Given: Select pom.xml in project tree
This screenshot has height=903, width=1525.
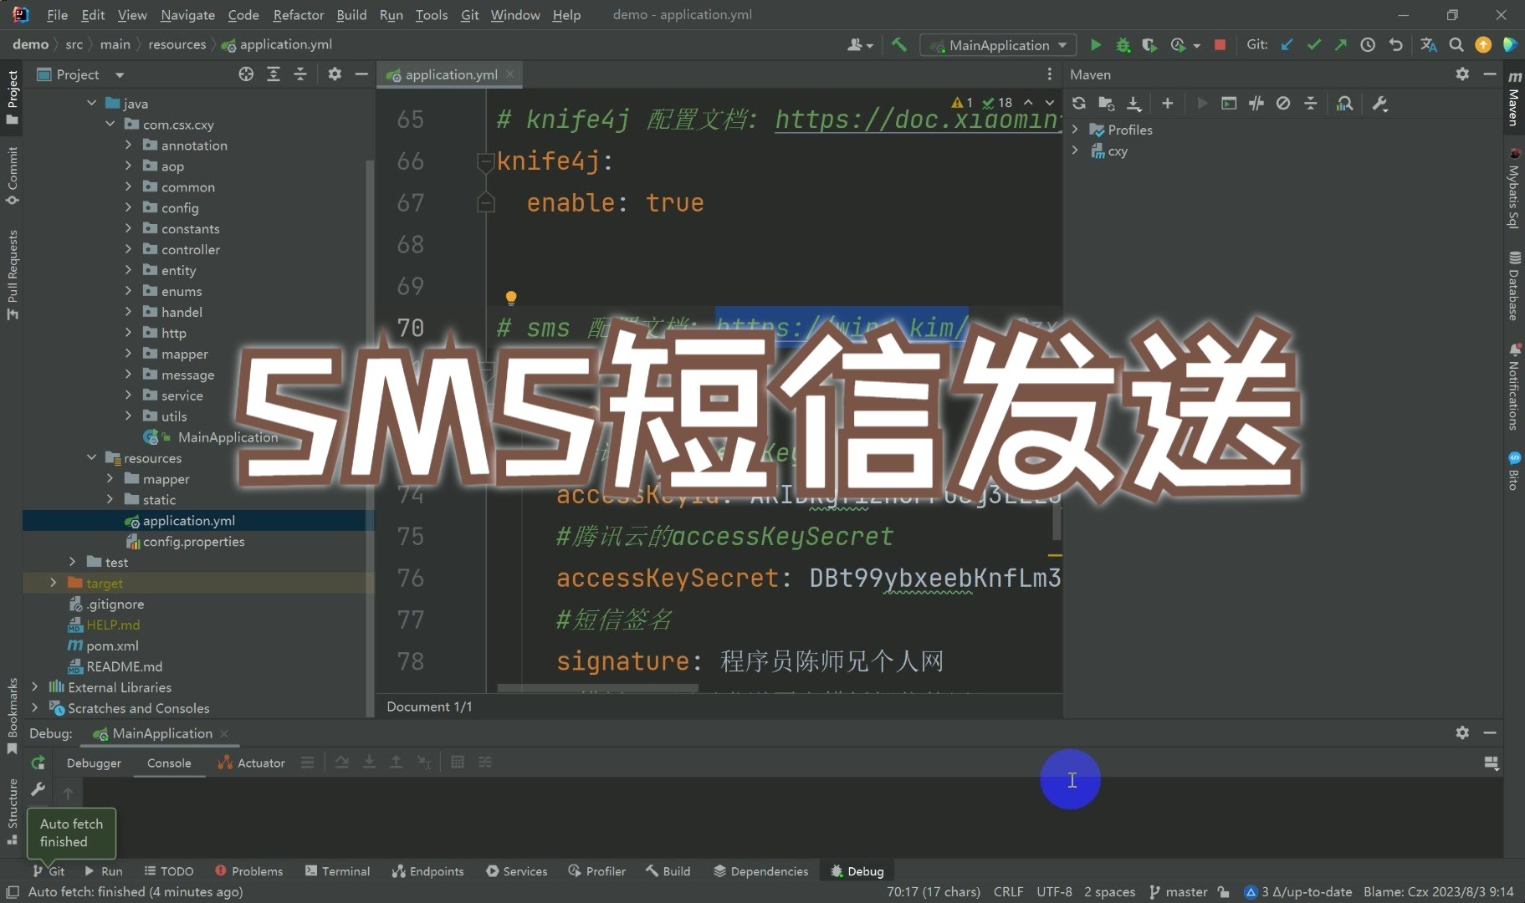Looking at the screenshot, I should tap(112, 645).
